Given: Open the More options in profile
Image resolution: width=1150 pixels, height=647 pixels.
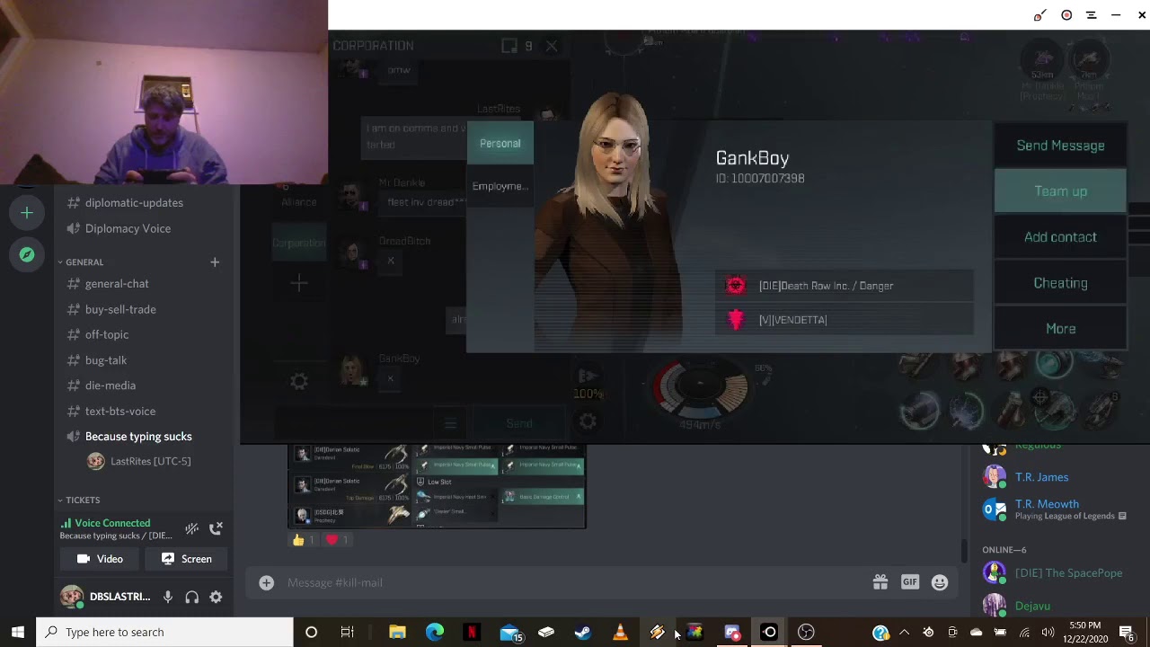Looking at the screenshot, I should click(1060, 329).
